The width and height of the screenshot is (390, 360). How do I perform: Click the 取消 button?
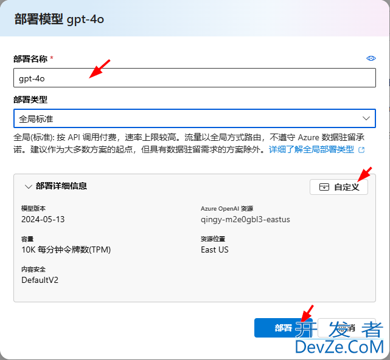pos(346,328)
